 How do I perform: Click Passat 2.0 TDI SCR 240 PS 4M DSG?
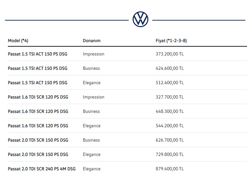(x=42, y=169)
